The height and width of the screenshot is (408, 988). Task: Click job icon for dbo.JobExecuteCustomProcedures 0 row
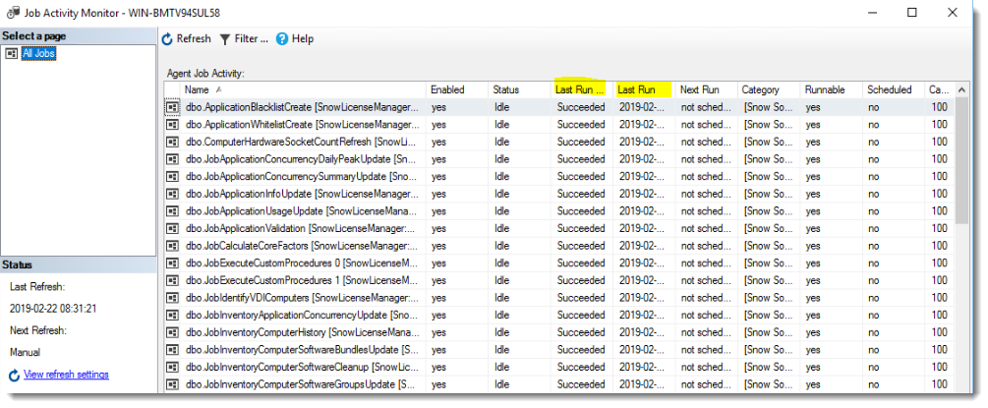pos(172,262)
